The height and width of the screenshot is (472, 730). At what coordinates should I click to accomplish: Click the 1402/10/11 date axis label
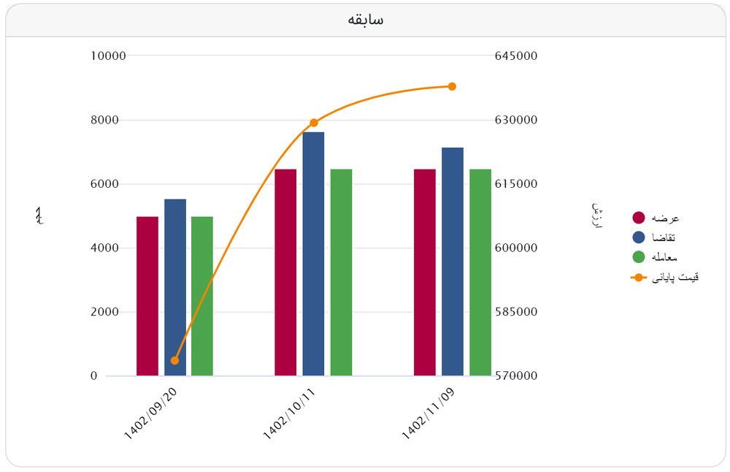[290, 414]
